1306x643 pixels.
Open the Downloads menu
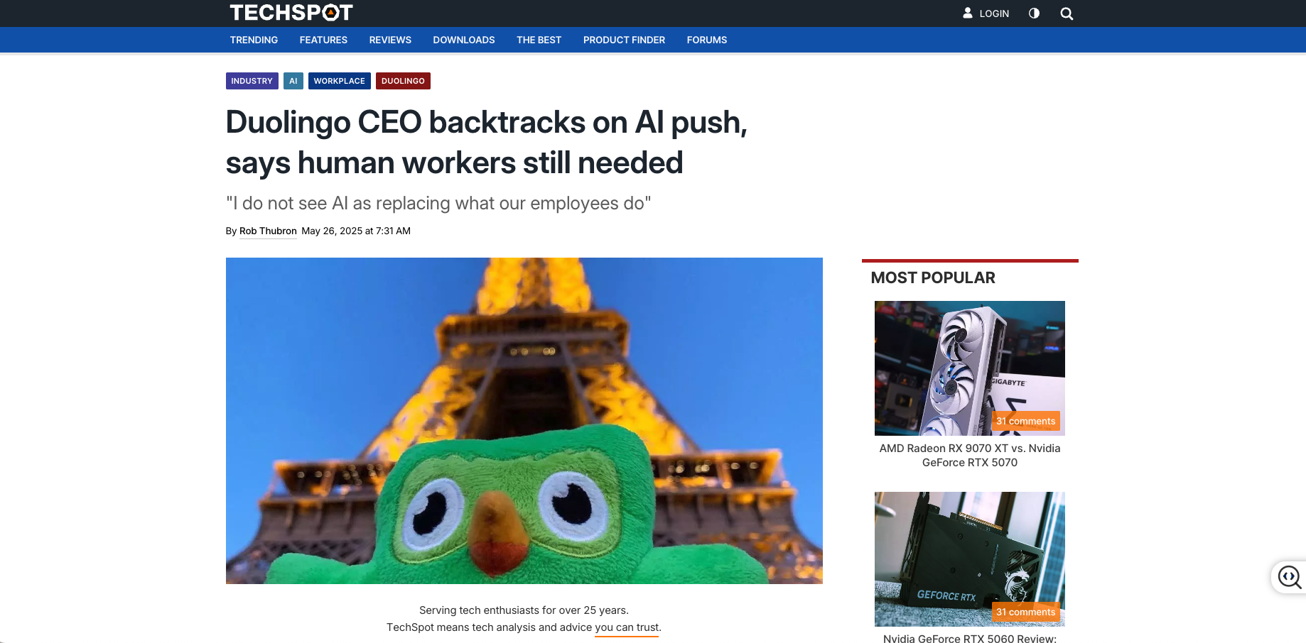pyautogui.click(x=464, y=40)
